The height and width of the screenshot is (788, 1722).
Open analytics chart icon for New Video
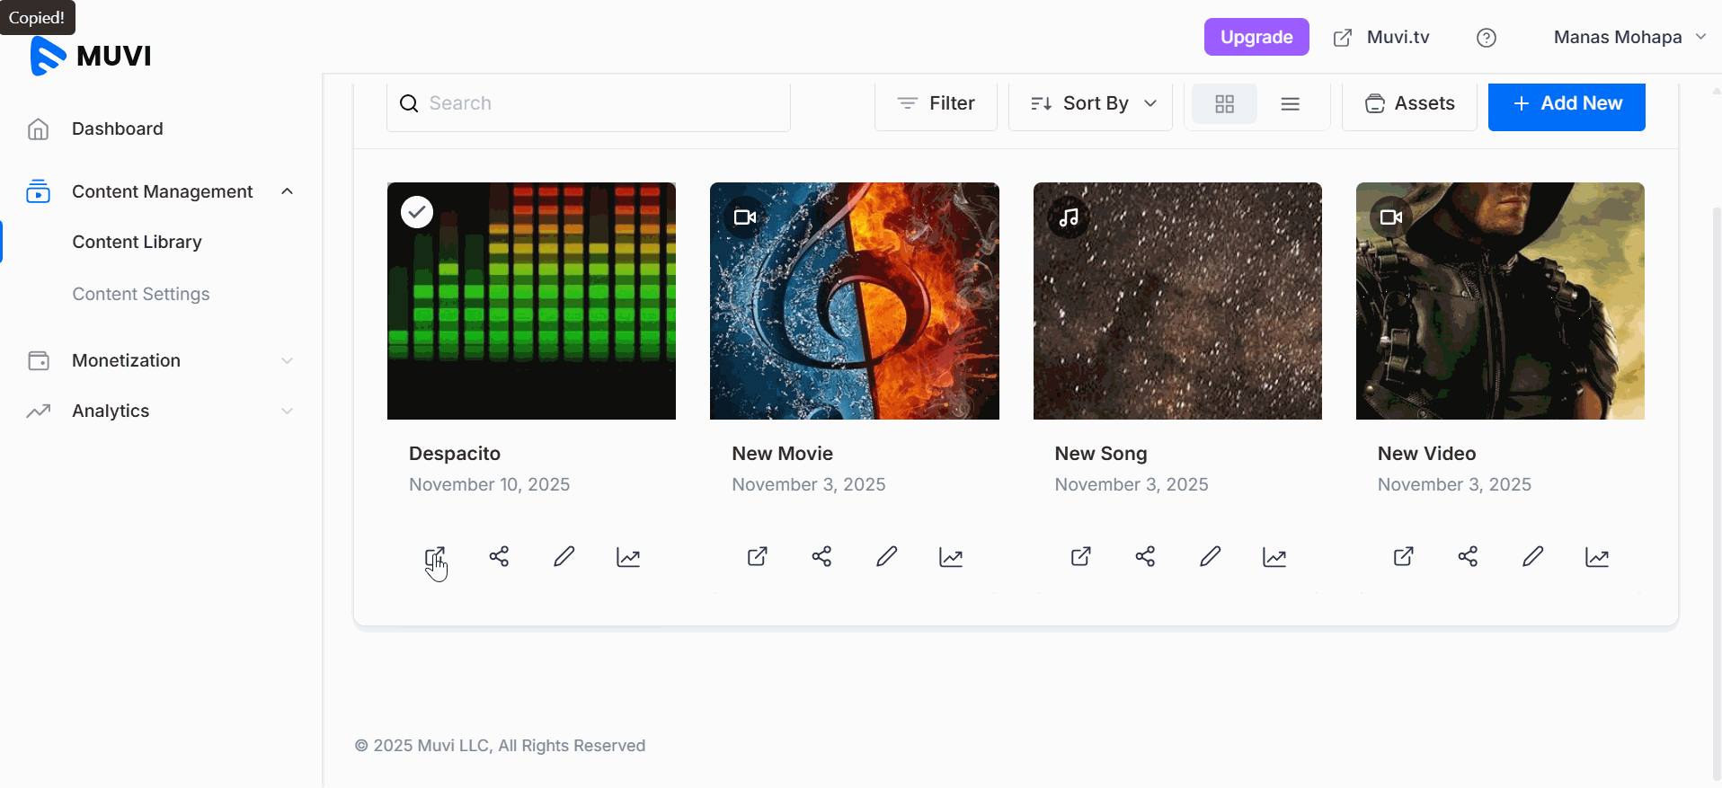click(1597, 557)
